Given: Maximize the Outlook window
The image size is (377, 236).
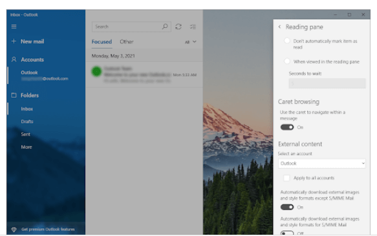Looking at the screenshot, I should coord(349,15).
